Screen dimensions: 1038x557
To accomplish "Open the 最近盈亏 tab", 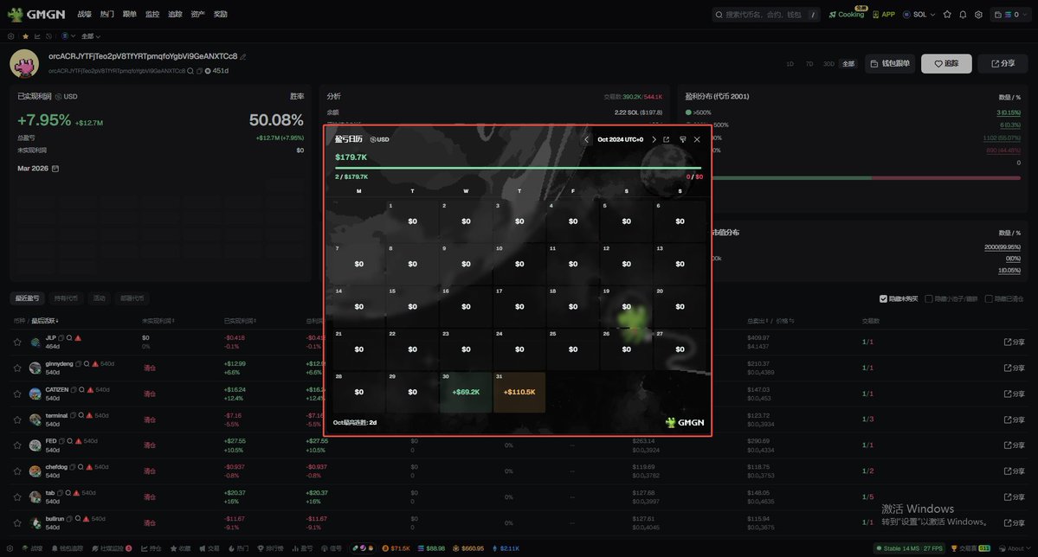I will tap(27, 298).
